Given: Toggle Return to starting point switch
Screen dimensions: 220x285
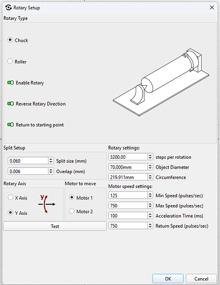Looking at the screenshot, I should tap(10, 125).
